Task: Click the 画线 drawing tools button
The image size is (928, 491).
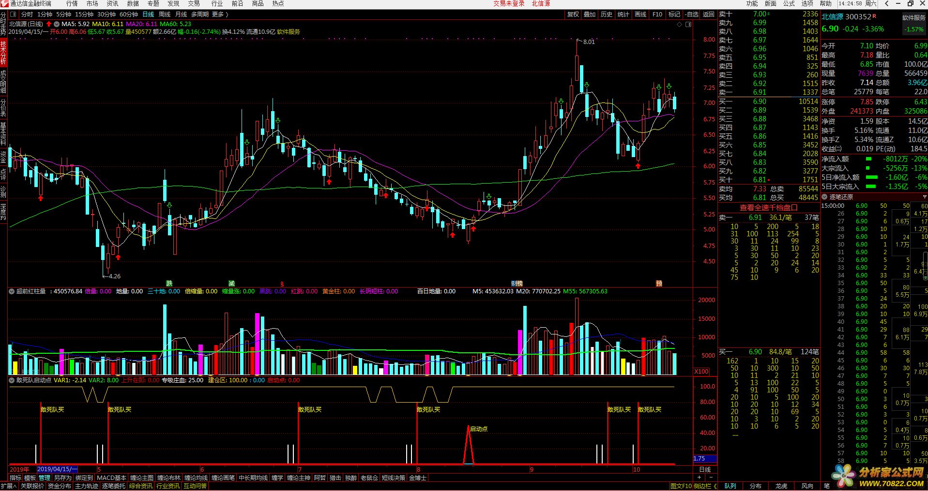Action: coord(640,14)
